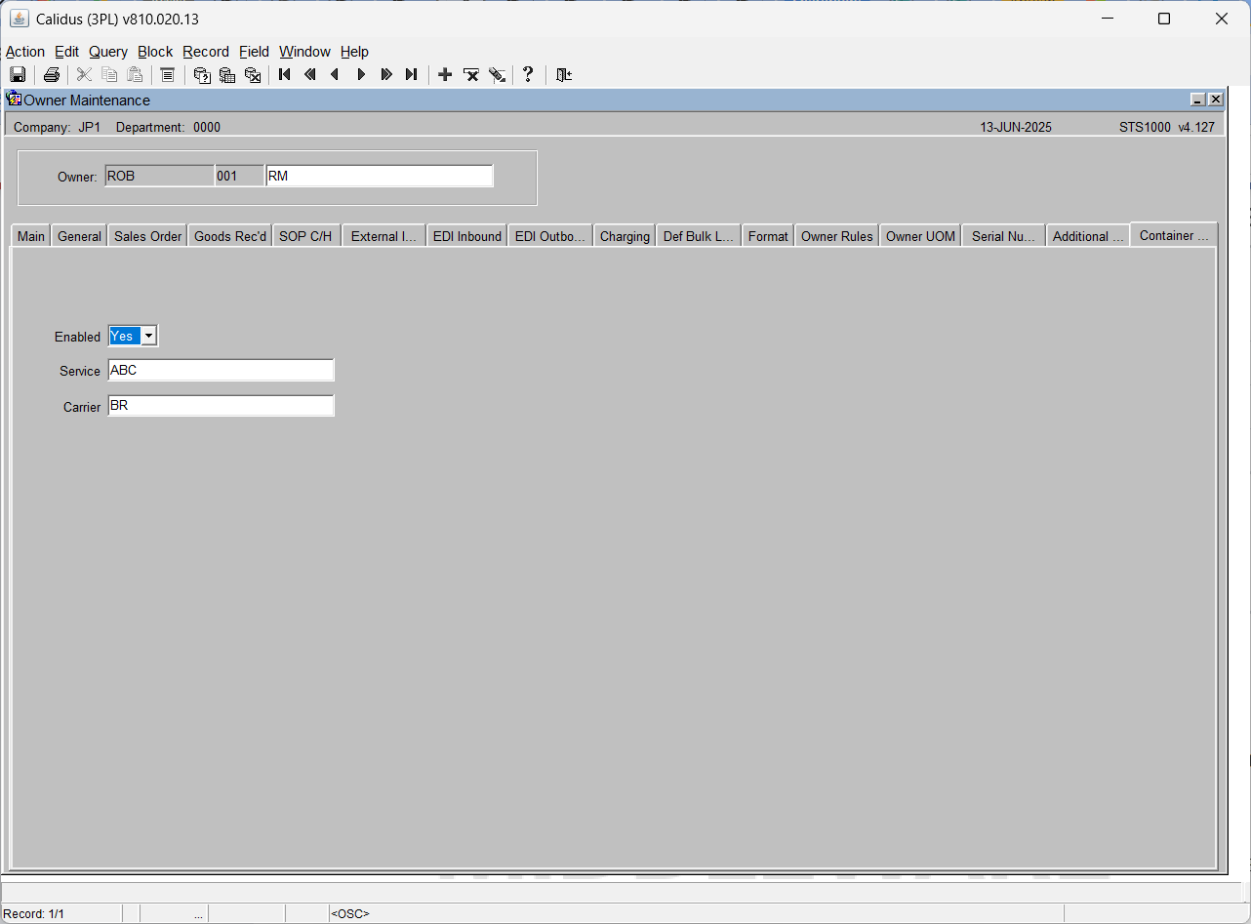Open the Record menu

[x=206, y=52]
